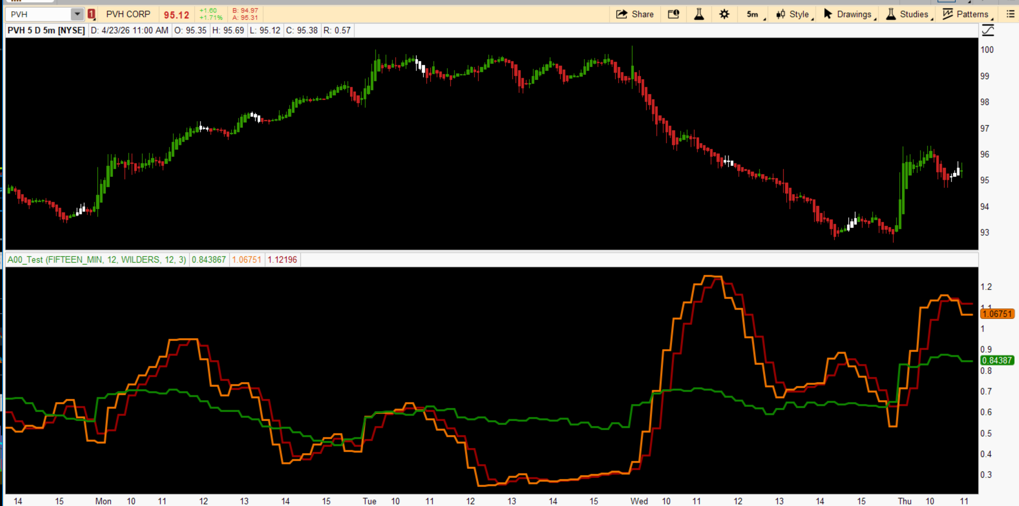Image resolution: width=1019 pixels, height=506 pixels.
Task: Click the candlestick Style icon
Action: (x=781, y=14)
